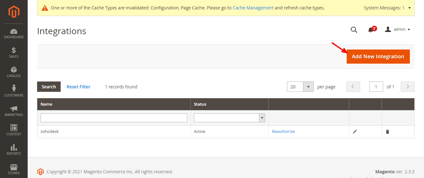Open notifications bell with 7 alerts
The image size is (424, 178).
[x=371, y=30]
